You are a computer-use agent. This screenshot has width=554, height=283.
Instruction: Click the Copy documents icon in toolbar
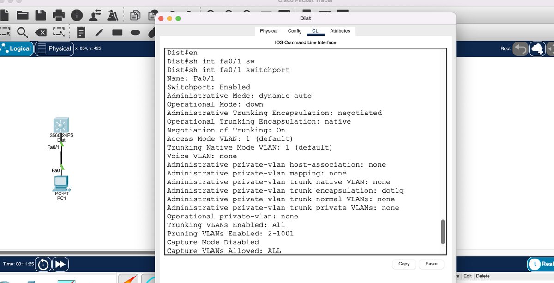tap(136, 16)
